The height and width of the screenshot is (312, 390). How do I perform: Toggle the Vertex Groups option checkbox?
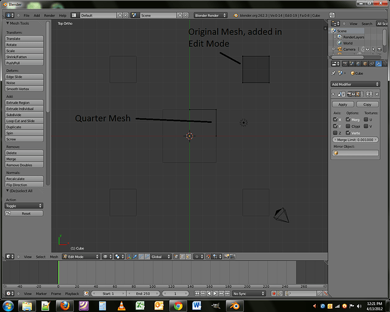pos(348,133)
